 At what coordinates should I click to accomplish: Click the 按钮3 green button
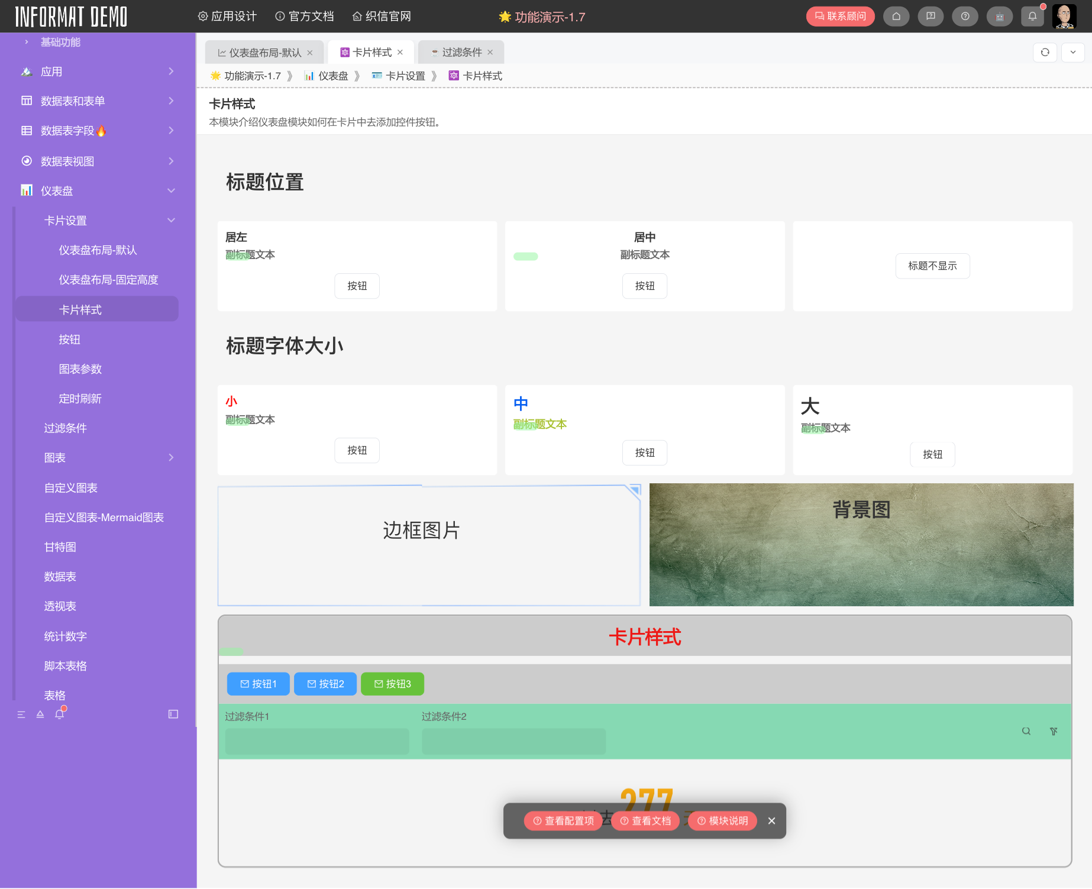[x=392, y=684]
